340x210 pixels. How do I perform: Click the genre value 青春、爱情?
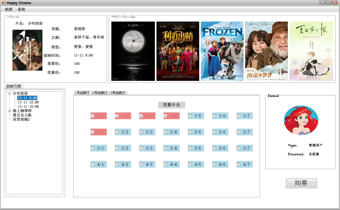pyautogui.click(x=84, y=47)
